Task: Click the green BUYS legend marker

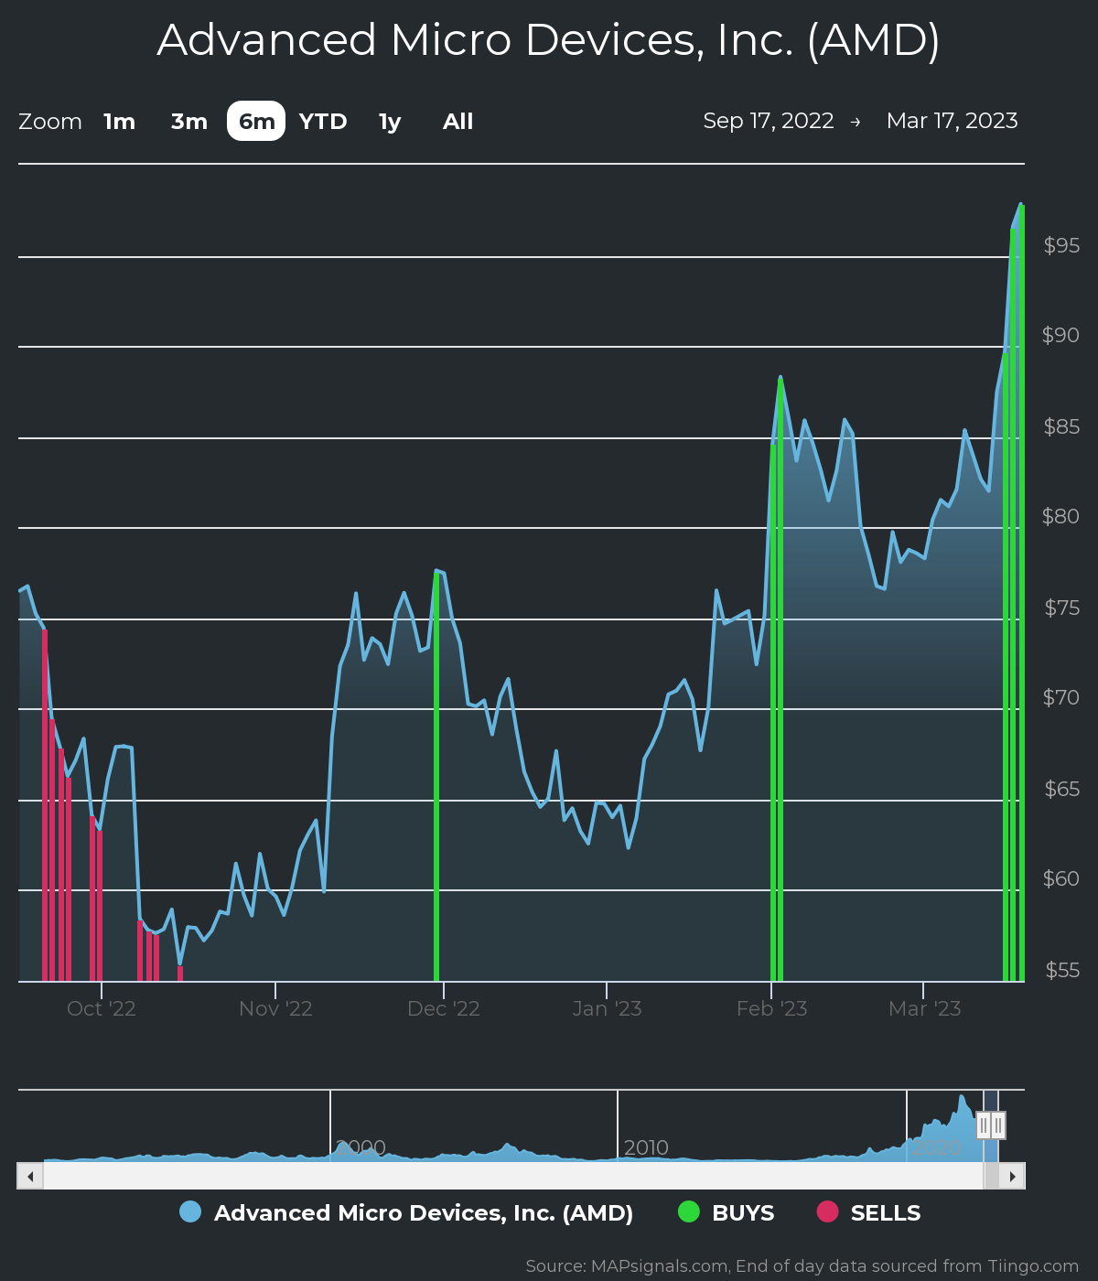Action: tap(688, 1211)
